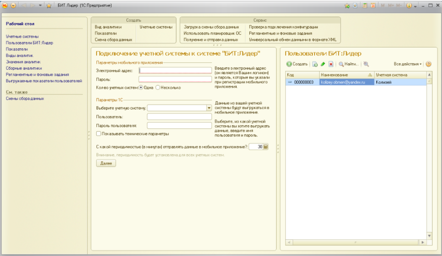Open Выгружаемые показатели пользователей link
Viewport: 442px width, 256px height.
point(44,81)
